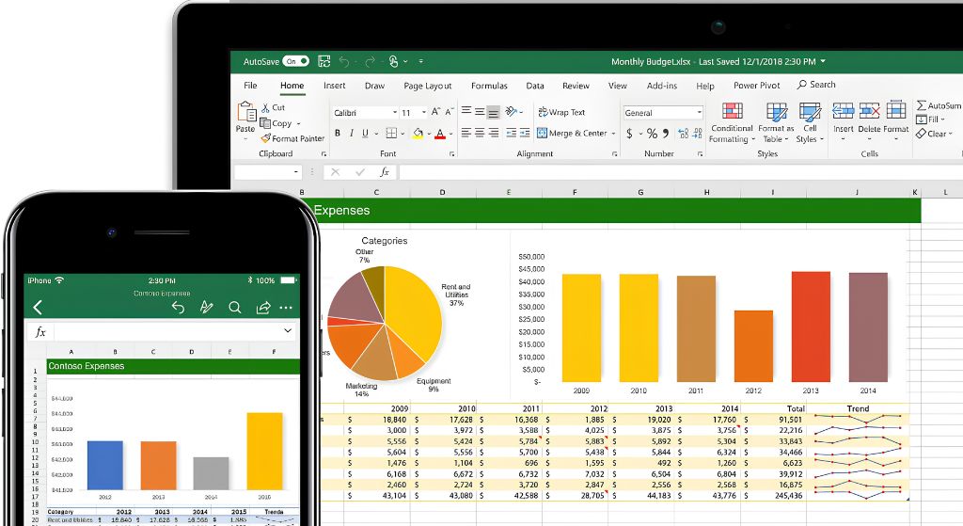Click the Orientation icon
The width and height of the screenshot is (963, 526).
tap(511, 111)
